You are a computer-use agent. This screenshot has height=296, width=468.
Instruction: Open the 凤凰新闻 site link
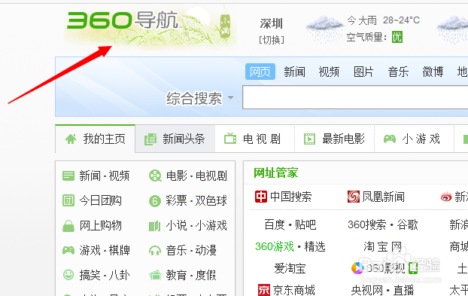(x=383, y=197)
